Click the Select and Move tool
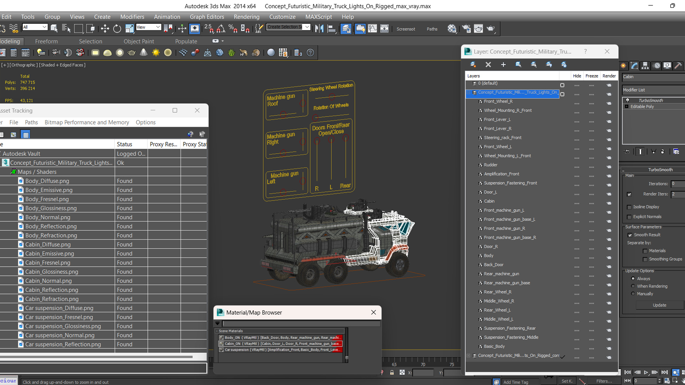 [x=105, y=29]
